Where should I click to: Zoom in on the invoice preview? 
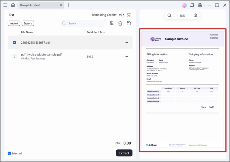(196, 15)
